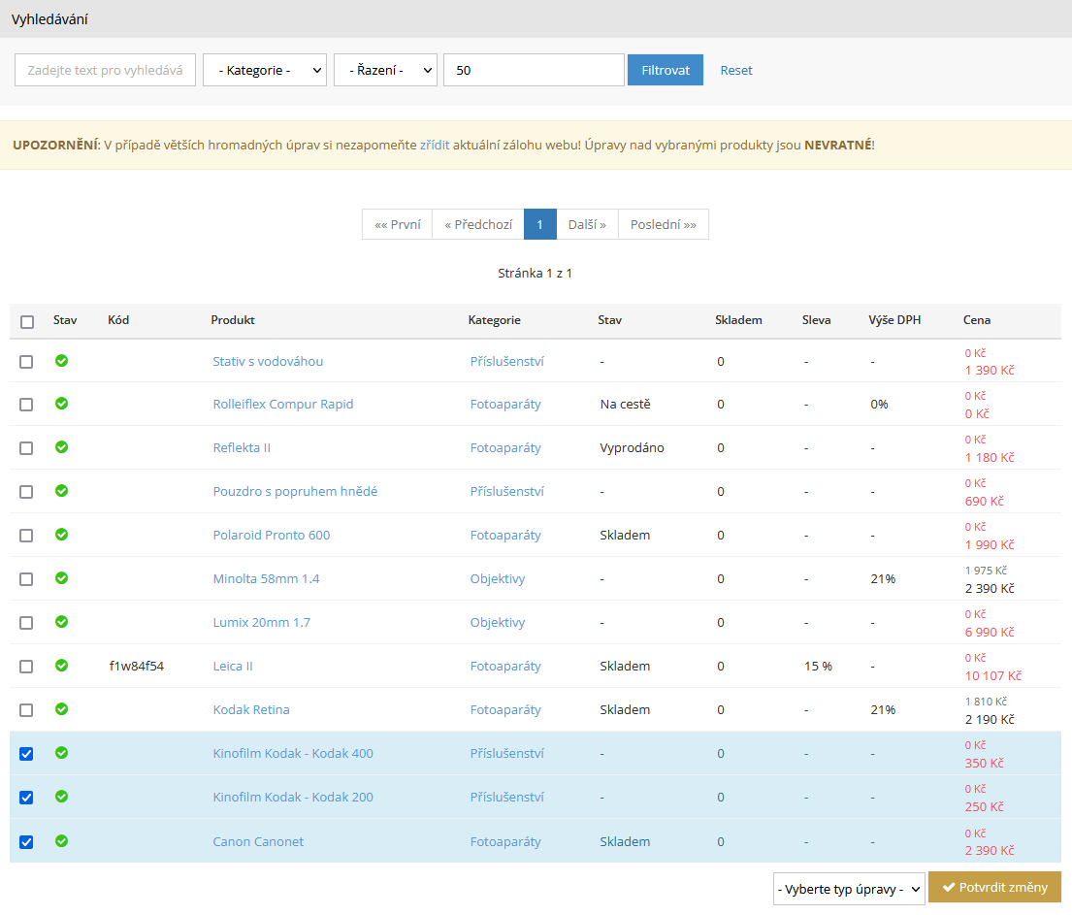Image resolution: width=1072 pixels, height=915 pixels.
Task: Go to the Další pagination page
Action: [x=587, y=224]
